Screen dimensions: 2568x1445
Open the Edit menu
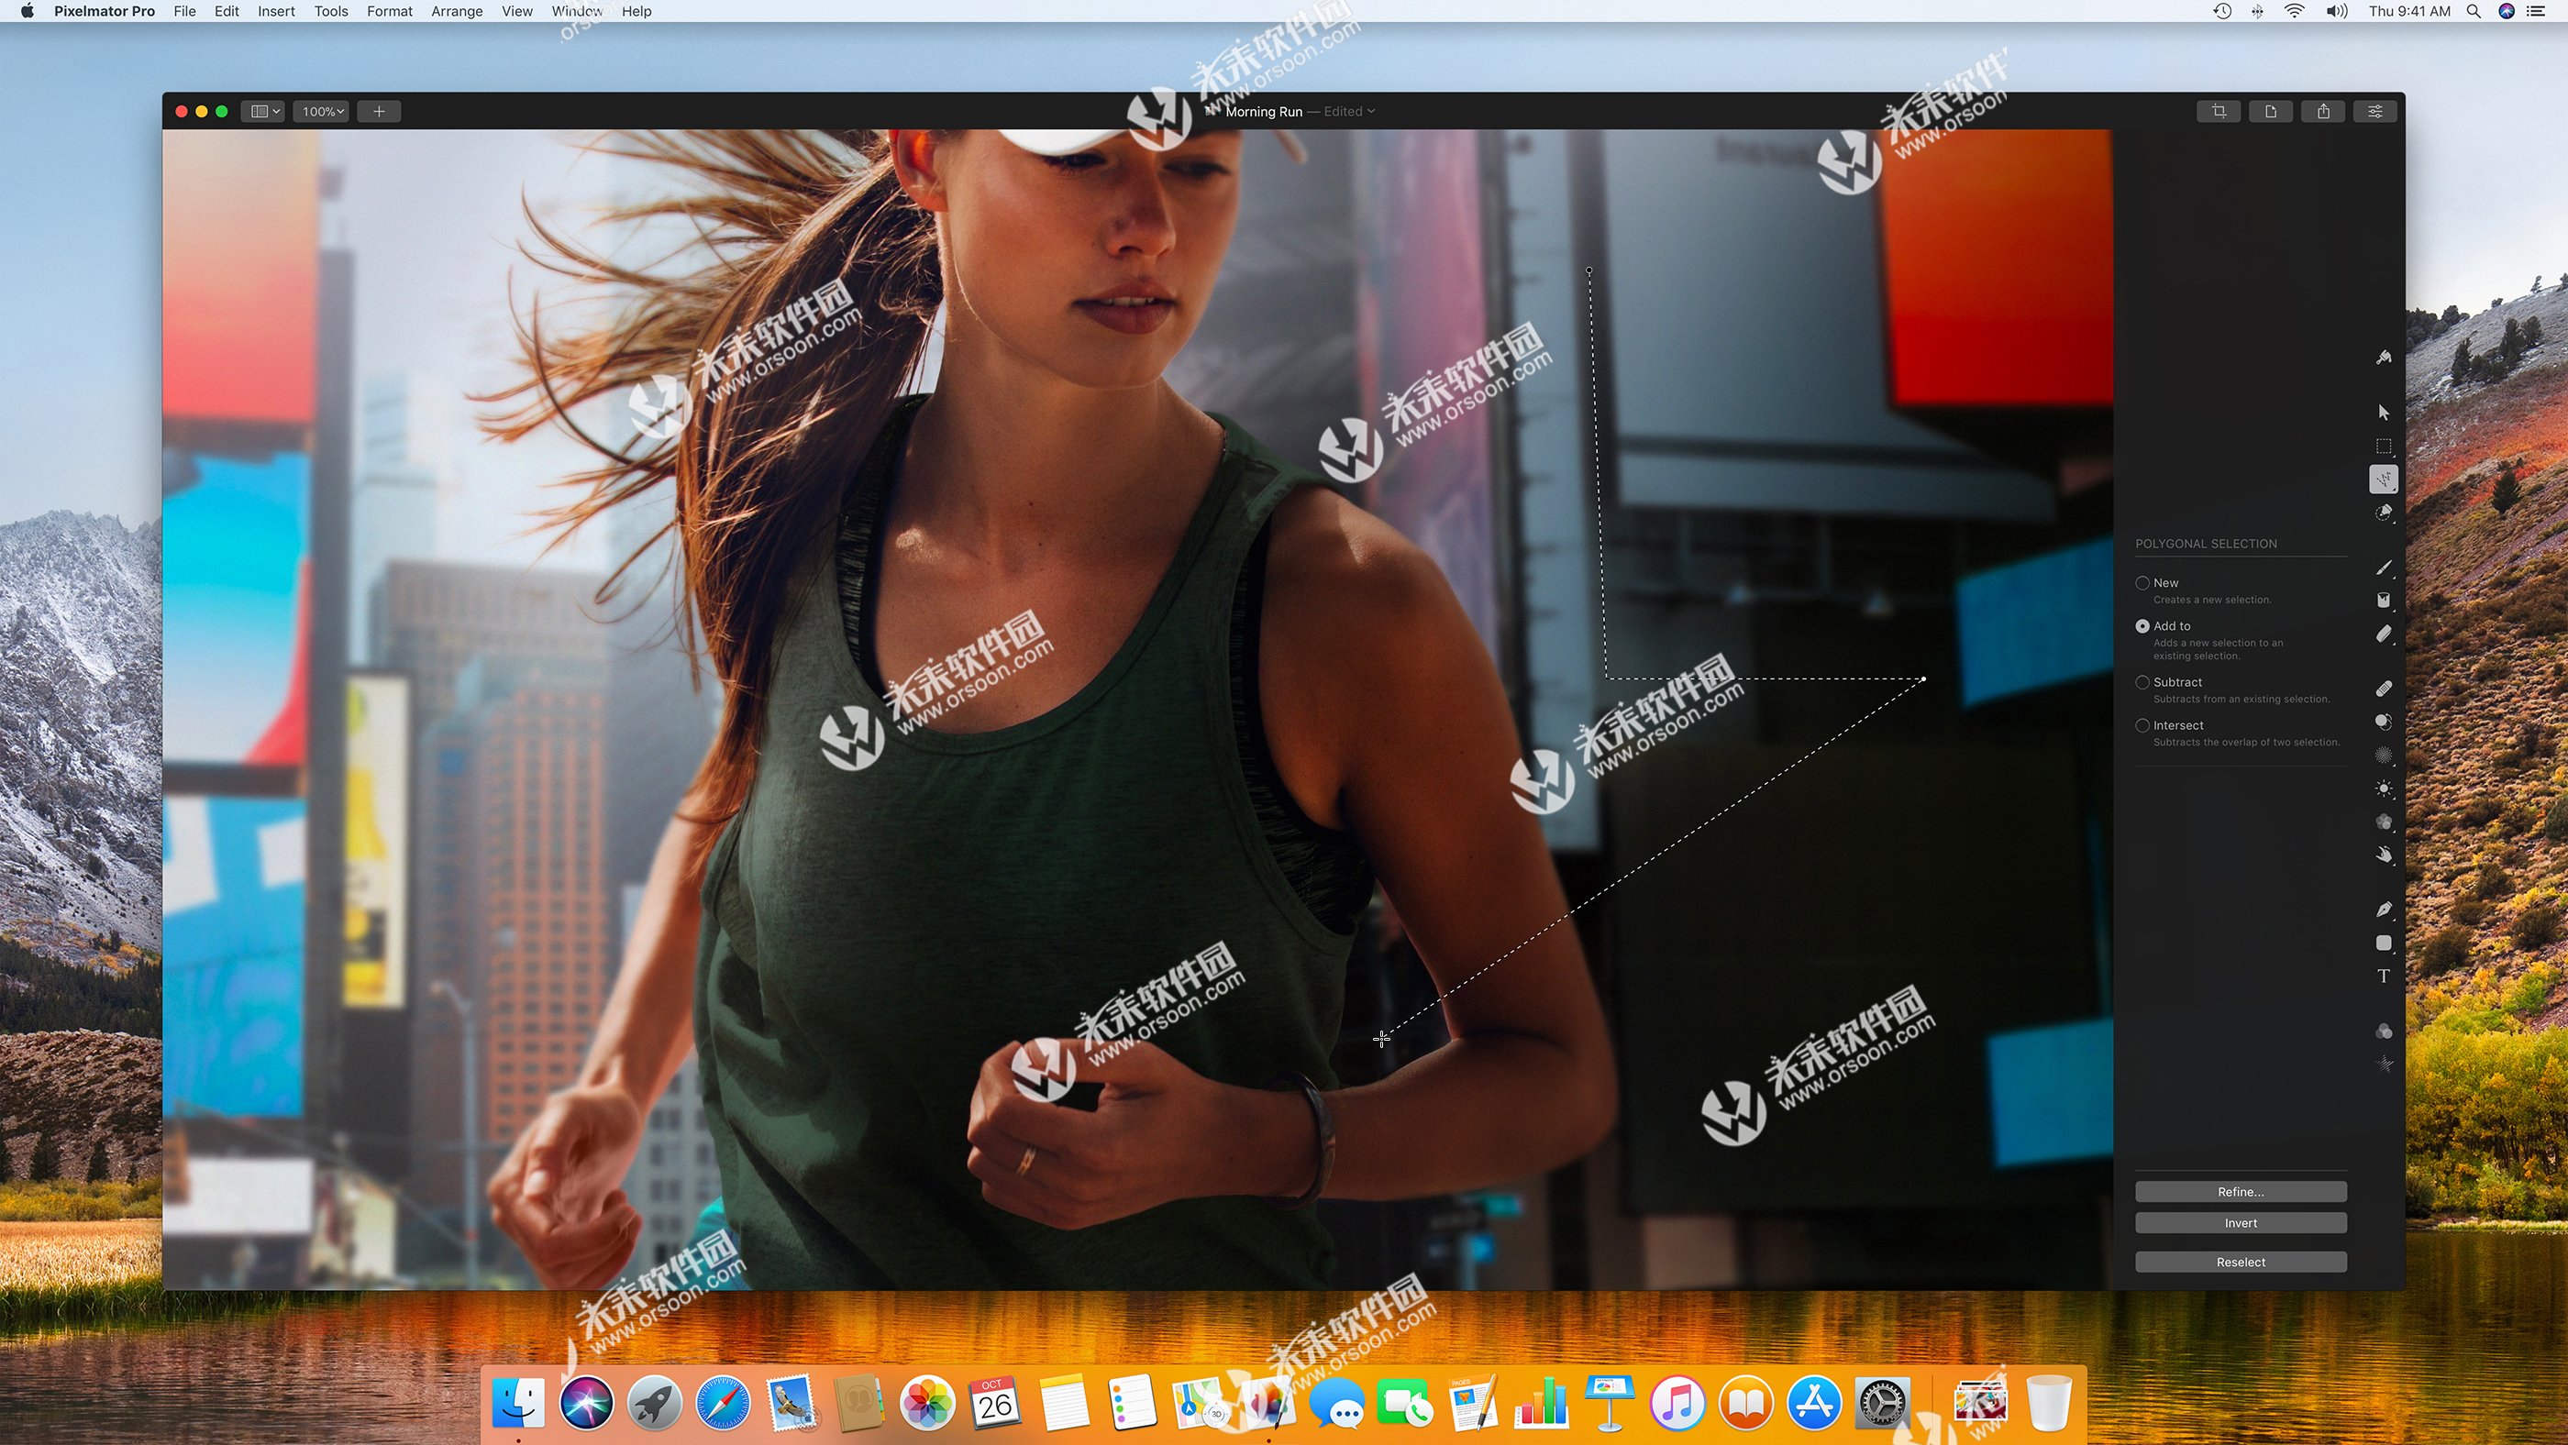pos(227,11)
